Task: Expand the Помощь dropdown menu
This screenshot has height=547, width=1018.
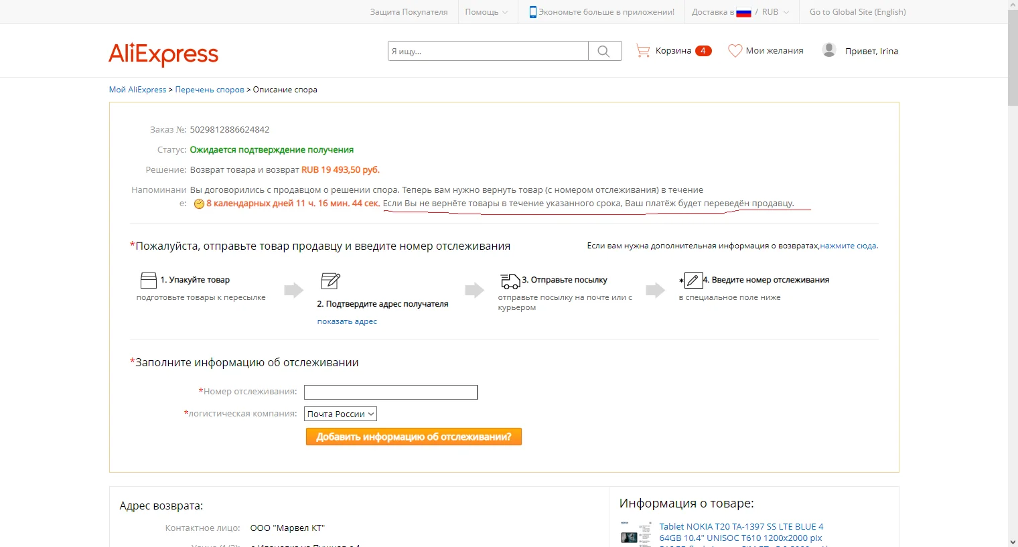Action: [x=487, y=12]
